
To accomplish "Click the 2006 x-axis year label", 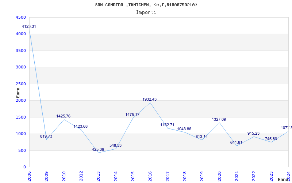I will [x=29, y=176].
